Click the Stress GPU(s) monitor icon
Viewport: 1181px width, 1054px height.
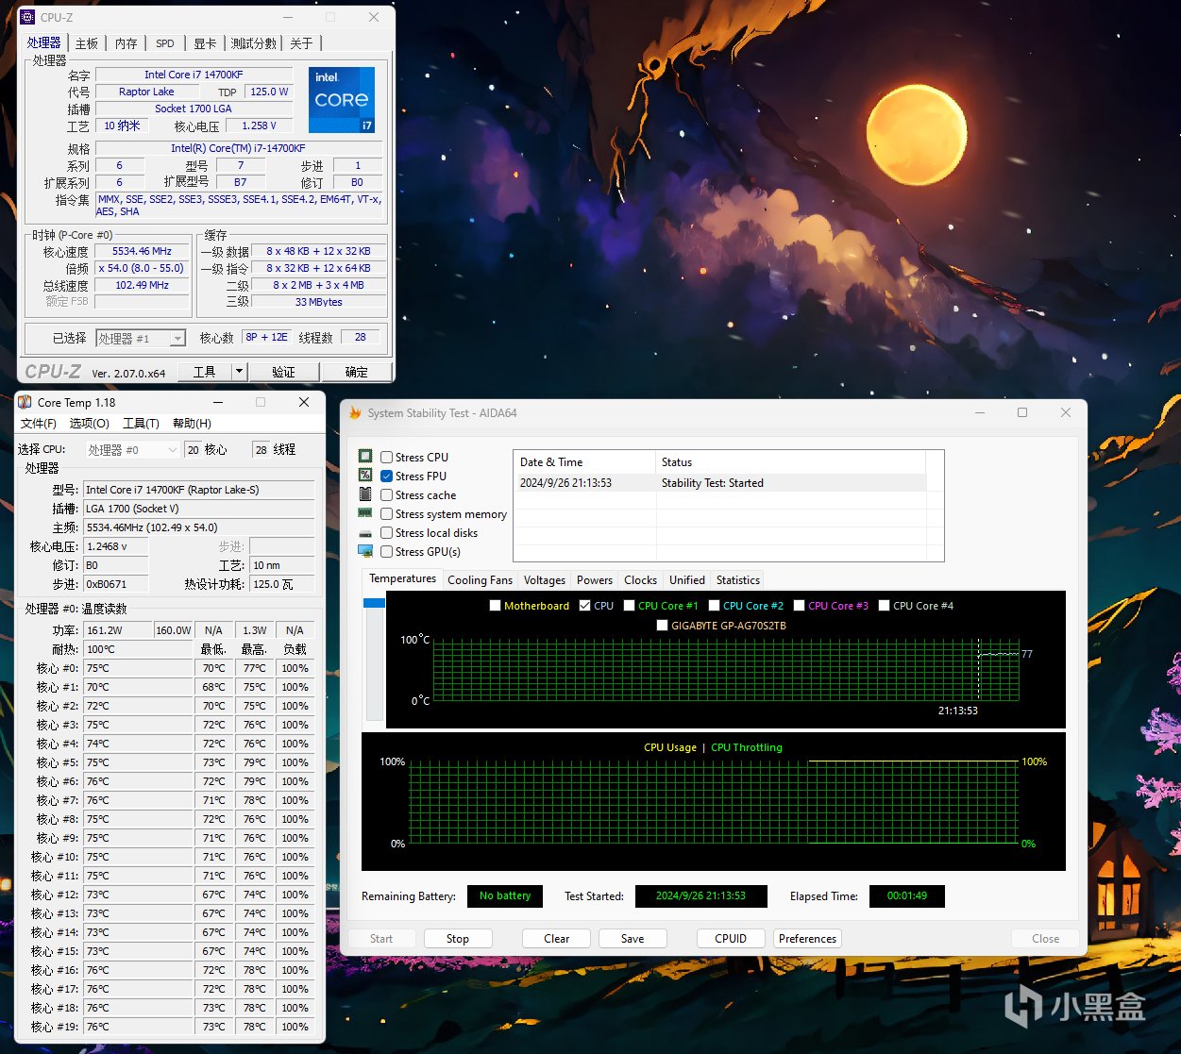(x=365, y=551)
